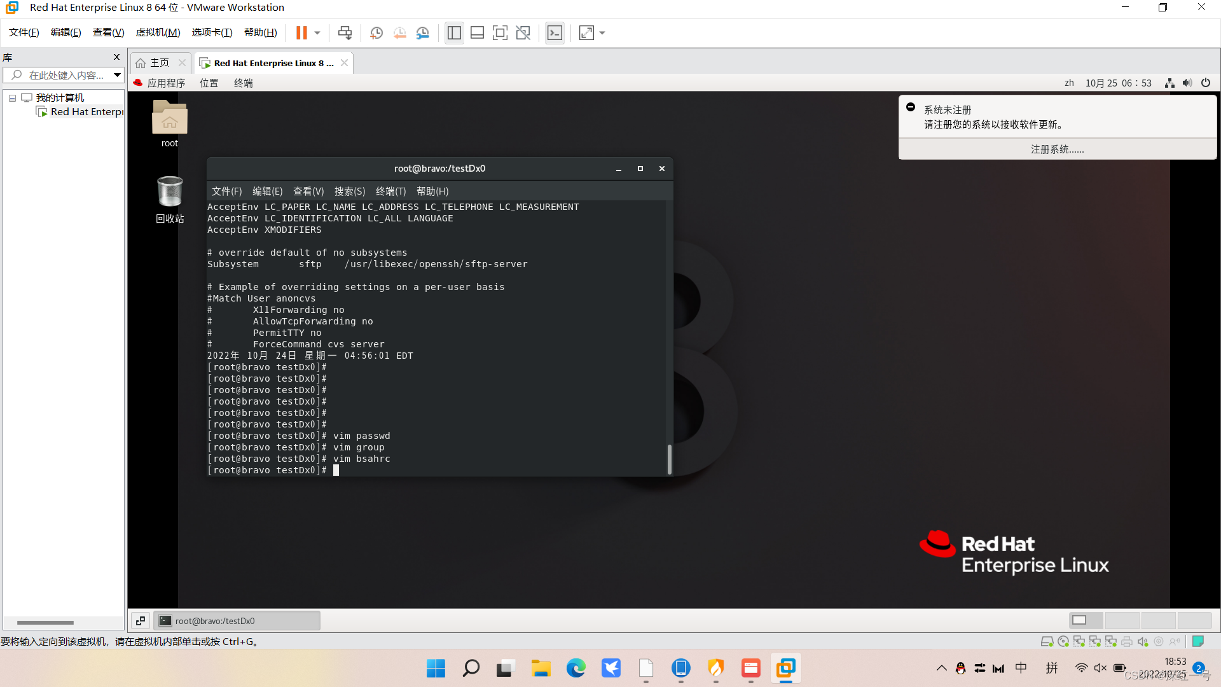
Task: Toggle the console view button
Action: 555,32
